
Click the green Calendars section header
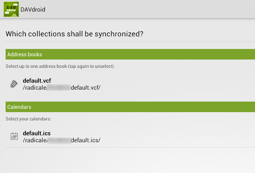(x=130, y=107)
